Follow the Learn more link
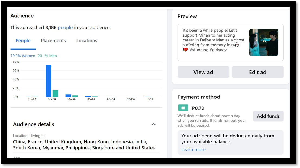The width and height of the screenshot is (300, 168). (193, 150)
